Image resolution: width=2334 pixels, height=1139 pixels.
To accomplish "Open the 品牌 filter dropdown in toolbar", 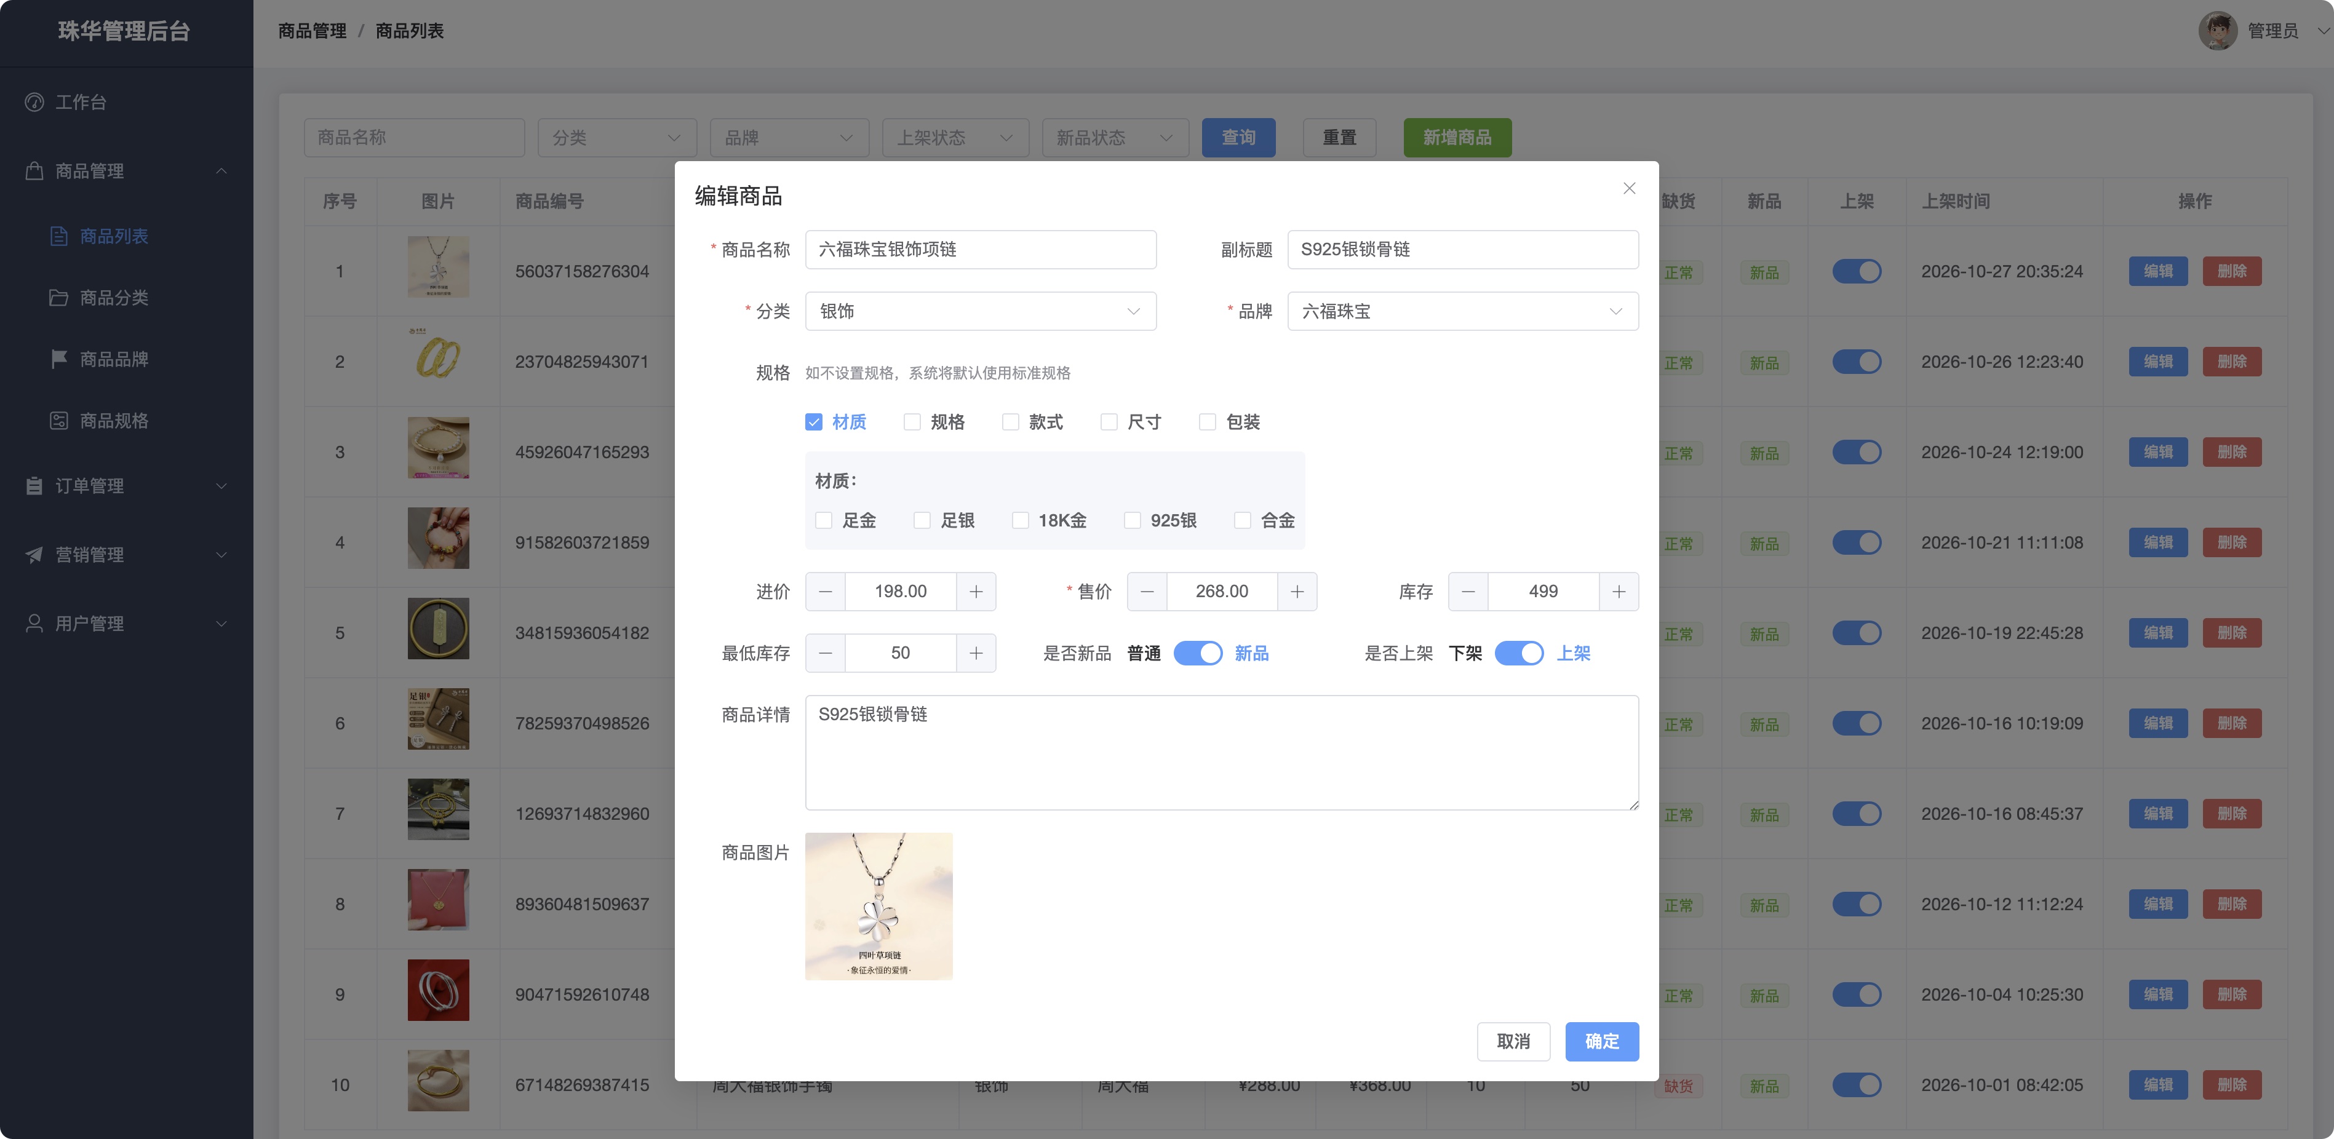I will pos(789,138).
